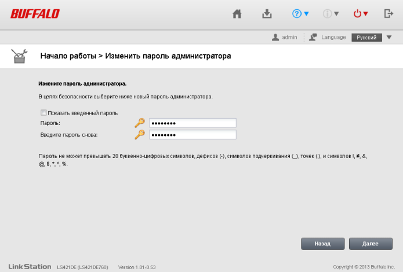The height and width of the screenshot is (272, 403).
Task: Click the Language label
Action: pyautogui.click(x=333, y=37)
